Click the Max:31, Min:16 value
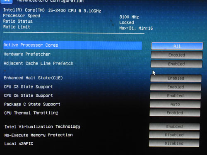 coord(136,28)
